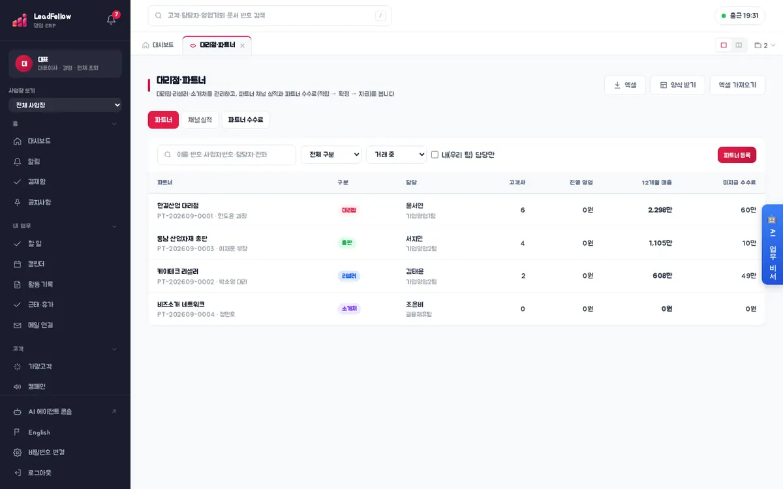The height and width of the screenshot is (489, 783).
Task: Click the 미지급 수수료 column header
Action: 739,183
